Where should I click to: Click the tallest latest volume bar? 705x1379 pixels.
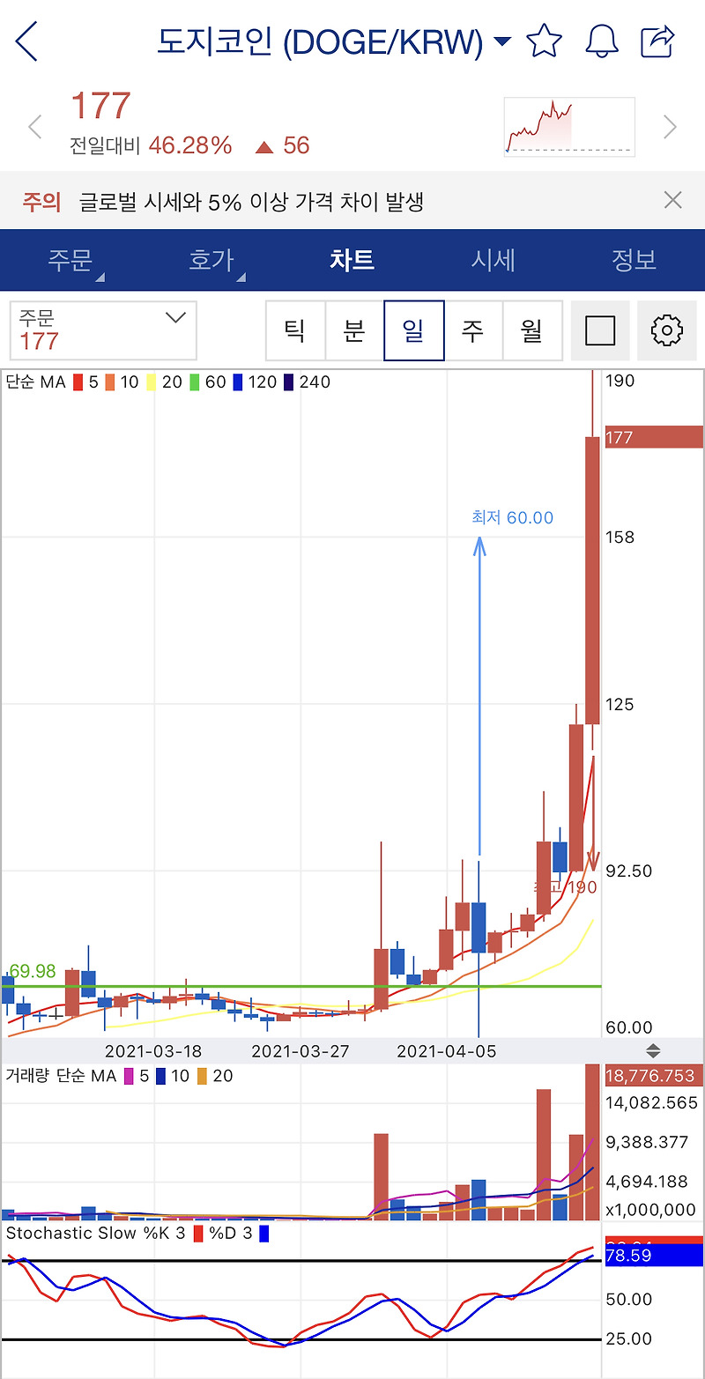coord(593,1142)
